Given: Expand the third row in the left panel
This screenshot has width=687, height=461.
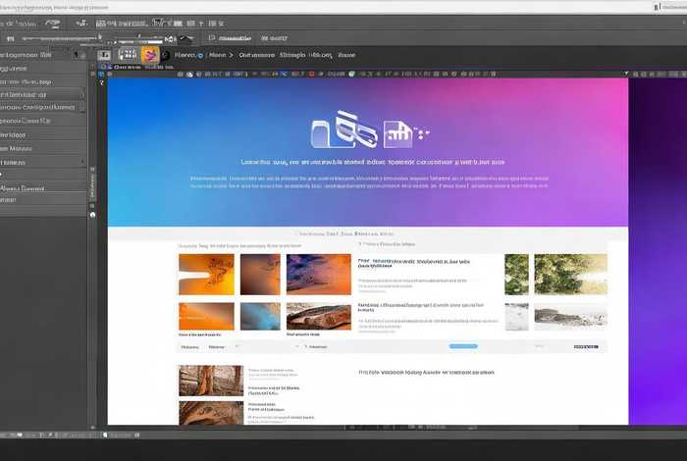Looking at the screenshot, I should coord(39,93).
